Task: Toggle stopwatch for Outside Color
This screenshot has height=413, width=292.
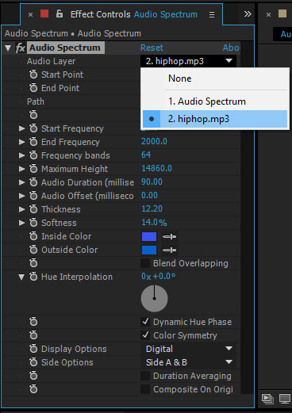Action: coord(33,250)
